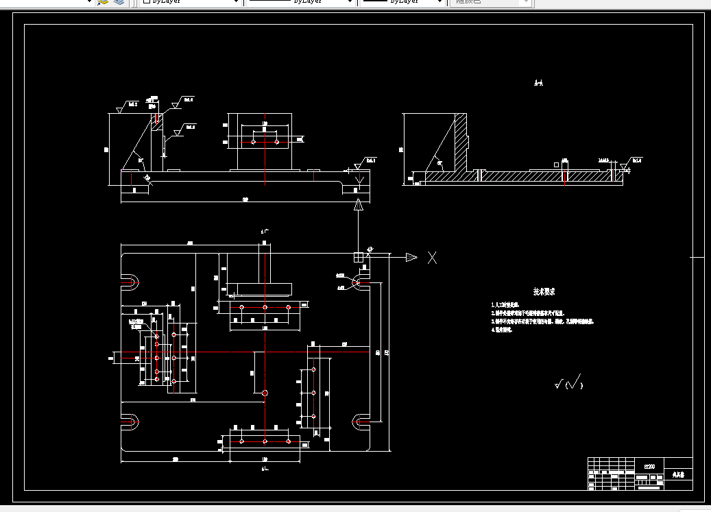Select the hatched A-A section view vertical wall
The height and width of the screenshot is (512, 711).
click(461, 143)
